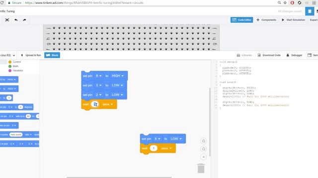Viewport: 318px width, 178px height.
Task: Open the pin dropdown in the lower set pin block
Action: [158, 139]
